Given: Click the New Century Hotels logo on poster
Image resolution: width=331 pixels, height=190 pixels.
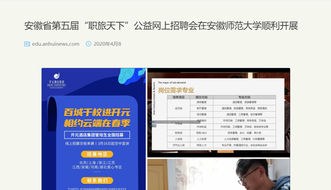Looking at the screenshot, I should point(57,80).
